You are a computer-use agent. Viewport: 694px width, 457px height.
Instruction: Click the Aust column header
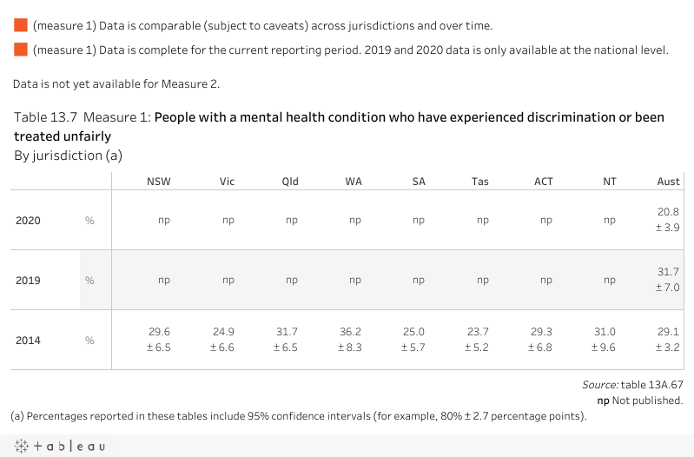pos(668,182)
